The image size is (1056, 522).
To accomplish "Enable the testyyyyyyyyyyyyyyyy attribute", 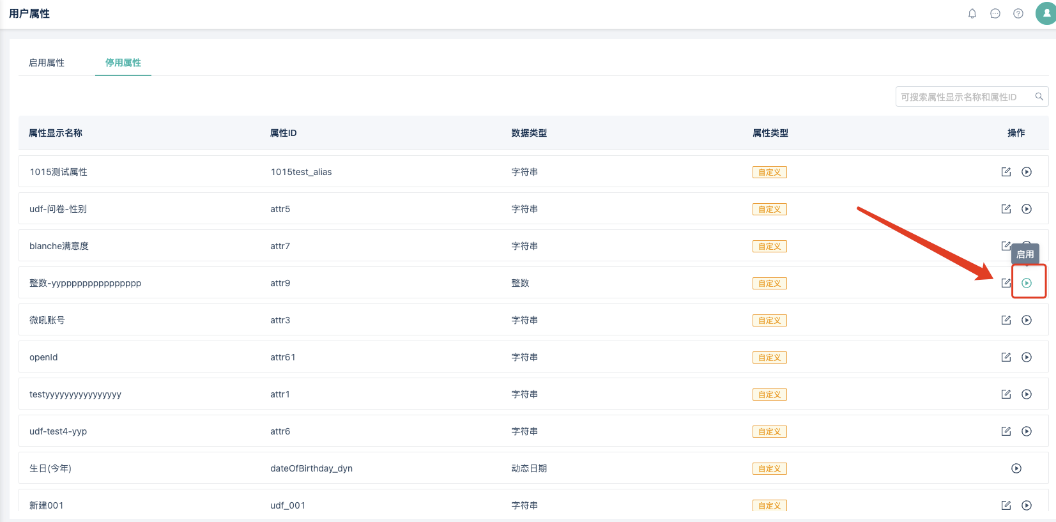I will click(x=1027, y=394).
